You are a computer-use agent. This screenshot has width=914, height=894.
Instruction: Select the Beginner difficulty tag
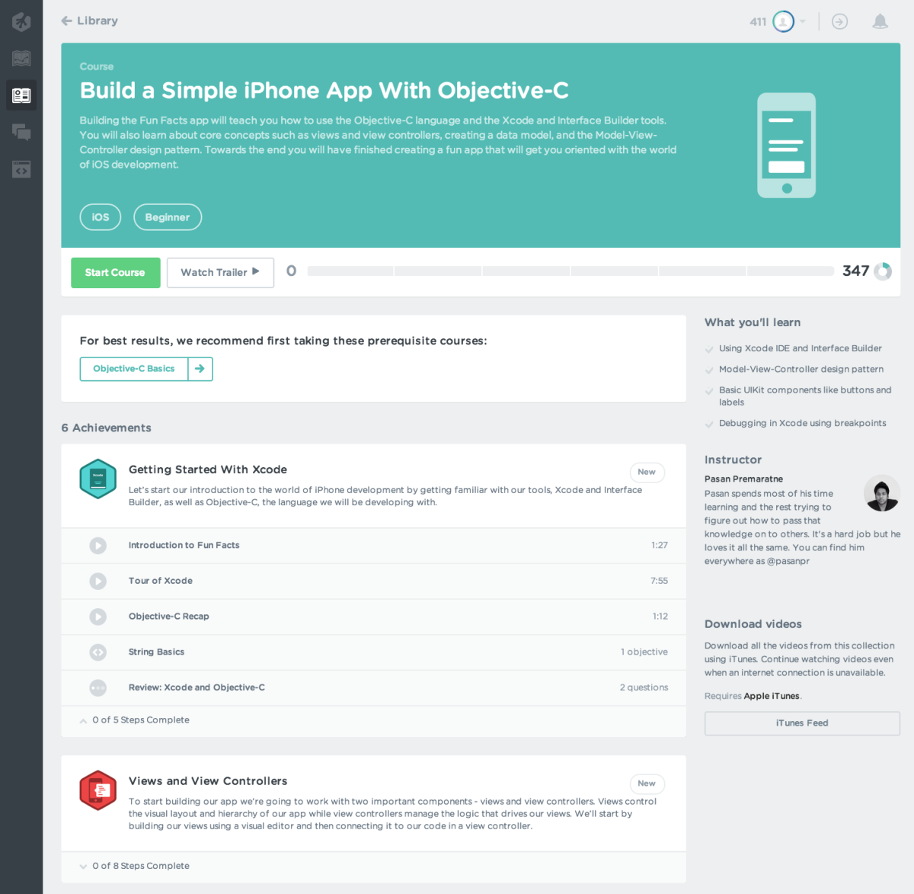click(x=168, y=217)
